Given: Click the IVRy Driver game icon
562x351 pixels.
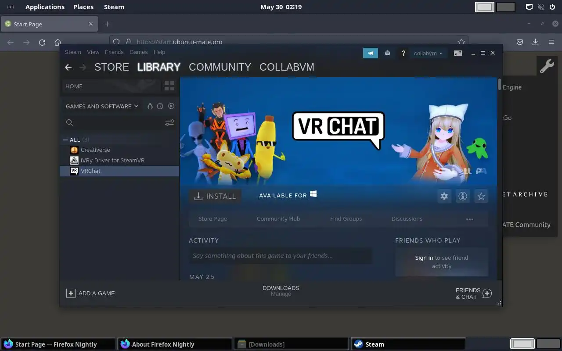Looking at the screenshot, I should pyautogui.click(x=74, y=160).
